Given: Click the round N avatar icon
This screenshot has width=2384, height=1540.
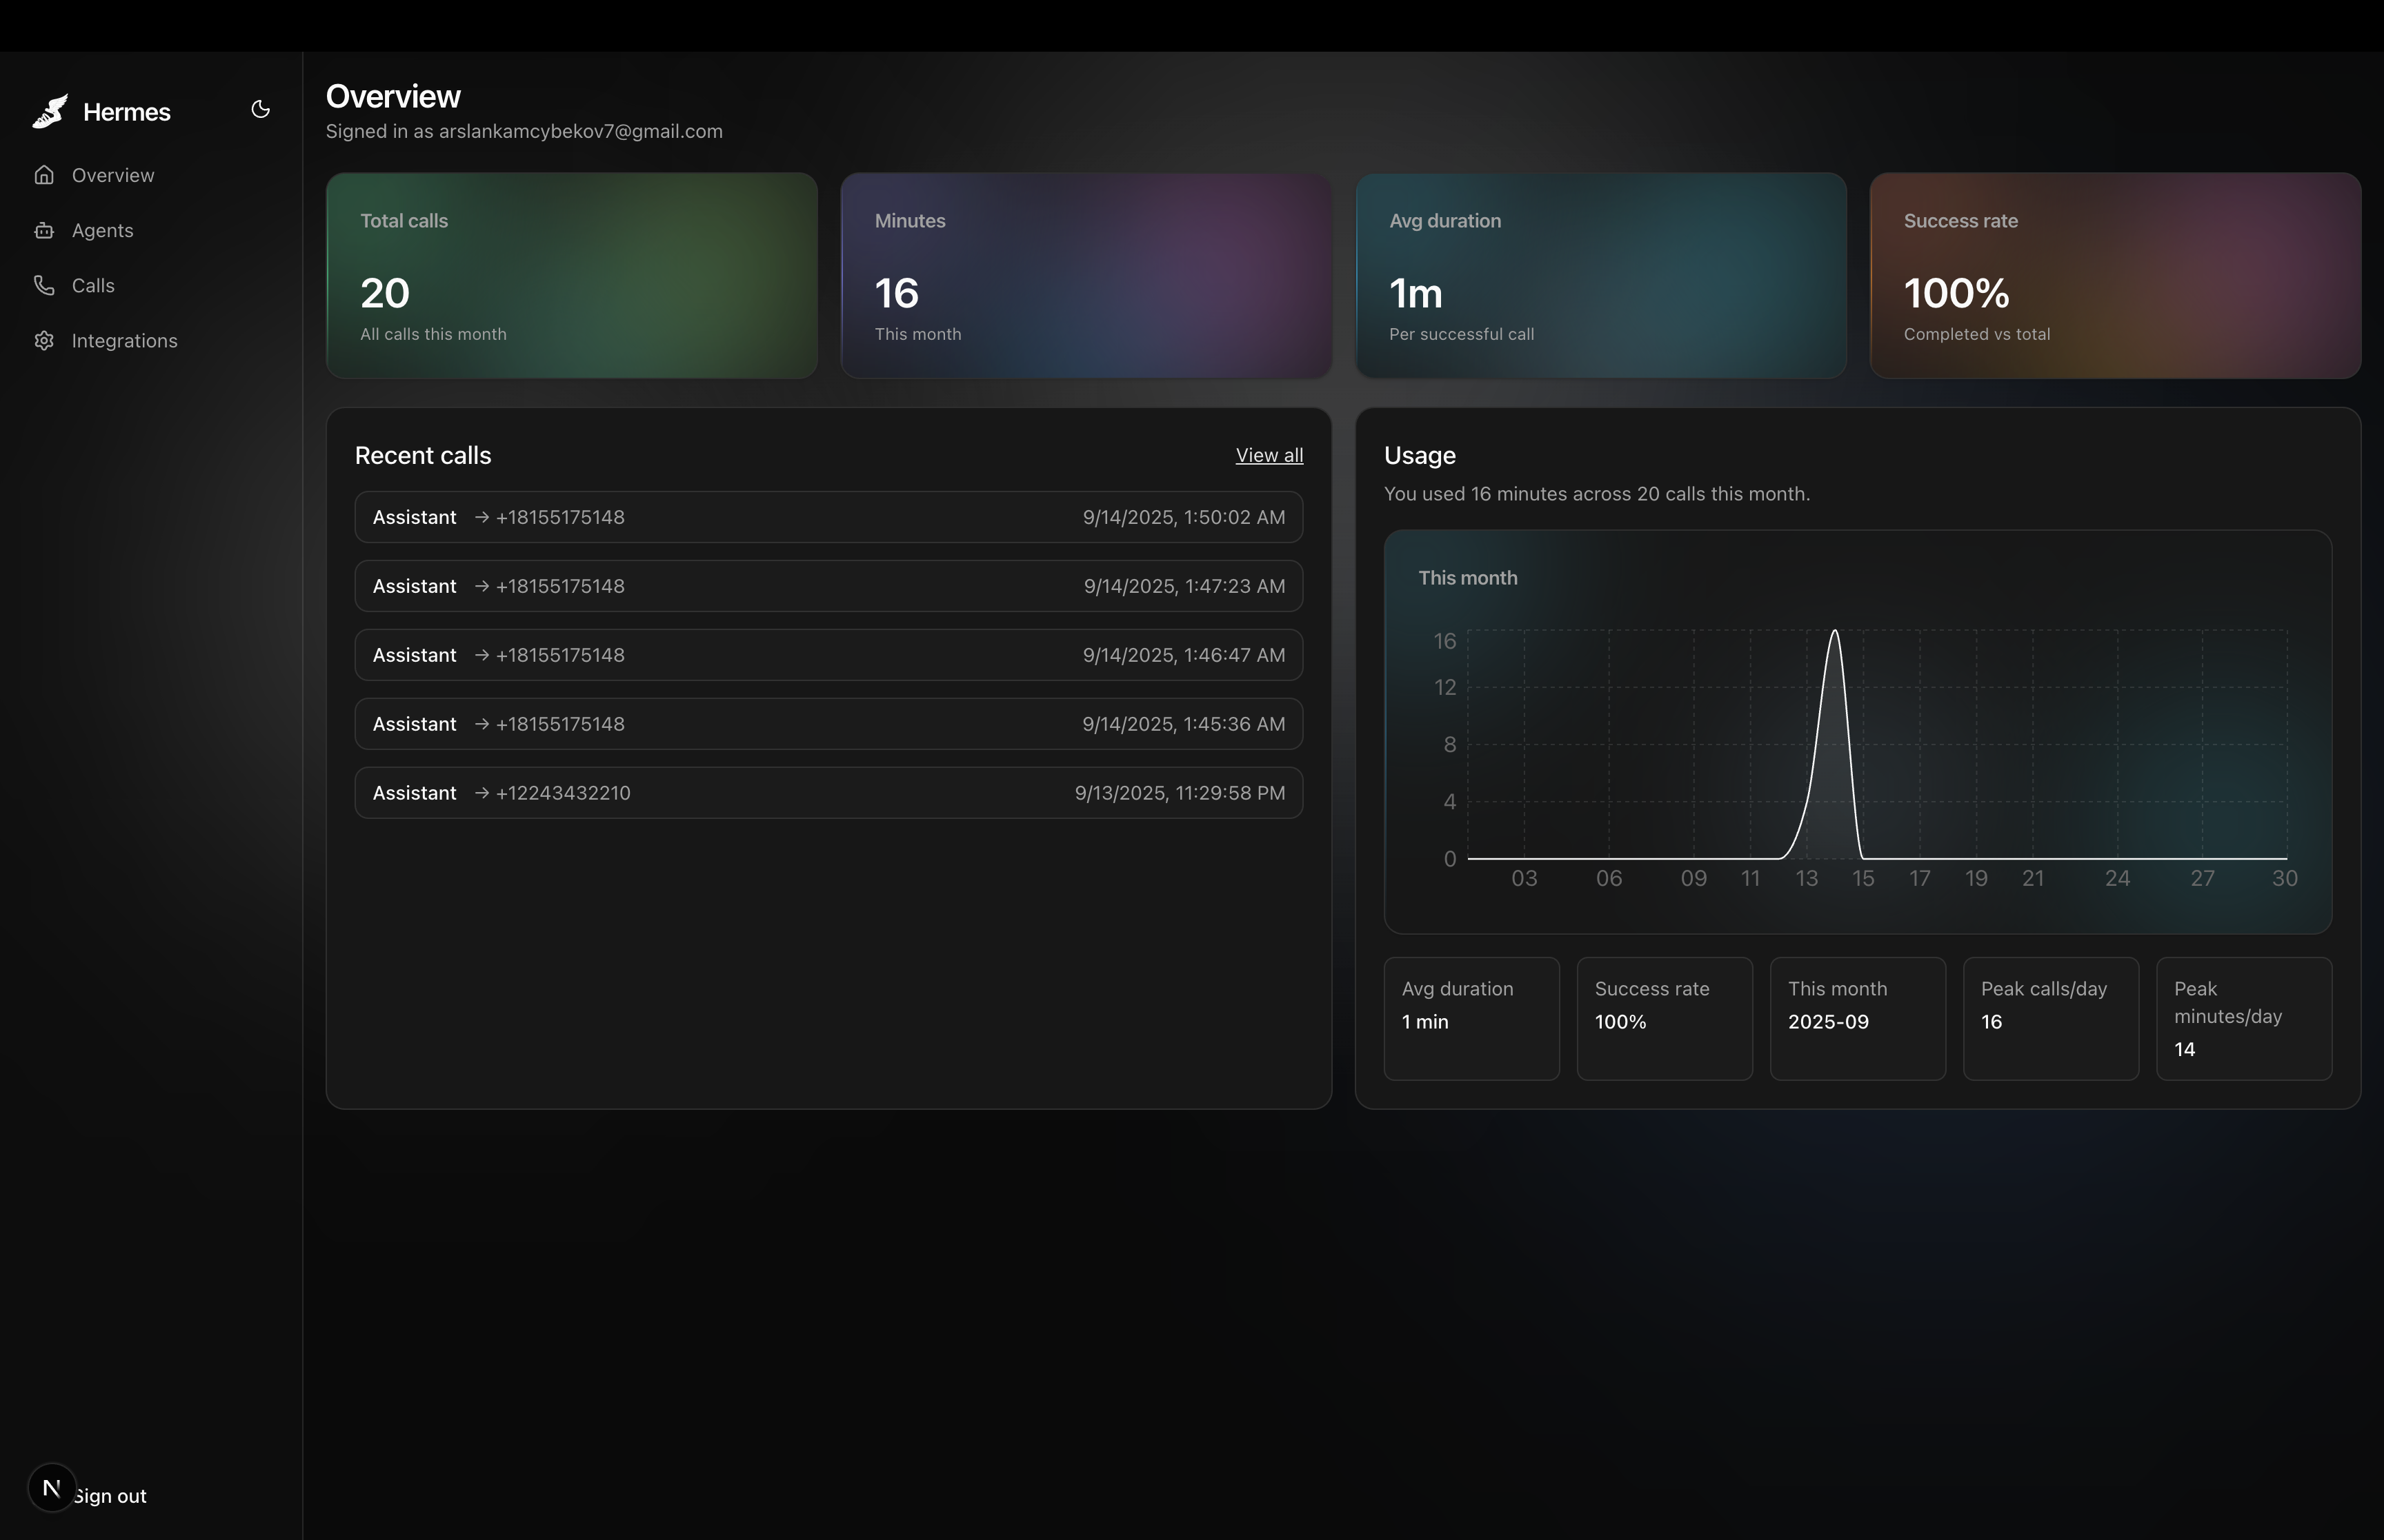Looking at the screenshot, I should pos(51,1488).
